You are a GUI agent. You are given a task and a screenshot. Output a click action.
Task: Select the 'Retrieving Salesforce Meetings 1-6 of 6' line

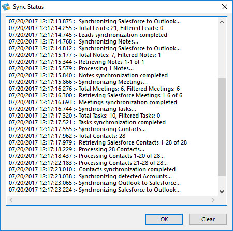coord(95,95)
